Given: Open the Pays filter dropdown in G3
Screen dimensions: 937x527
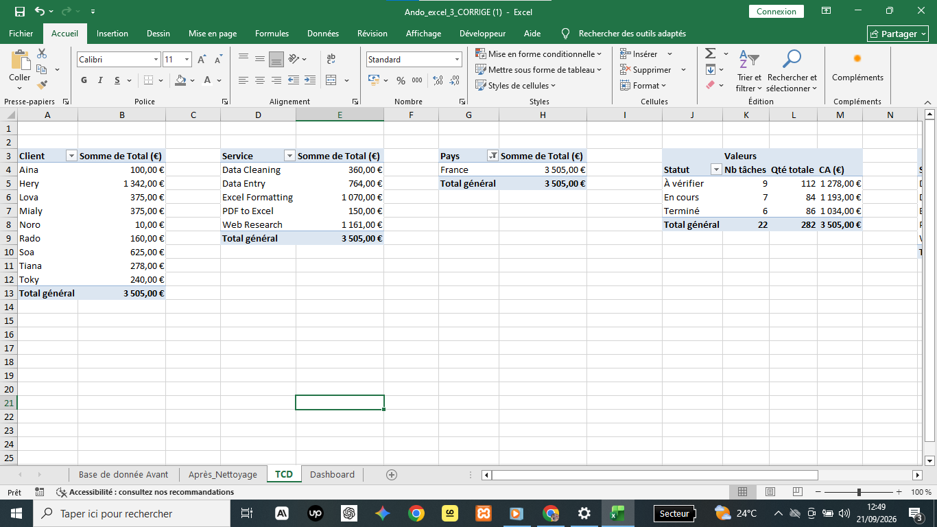Looking at the screenshot, I should coord(493,156).
